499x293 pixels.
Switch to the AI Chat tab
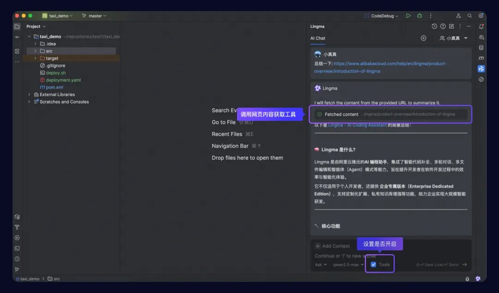[317, 38]
